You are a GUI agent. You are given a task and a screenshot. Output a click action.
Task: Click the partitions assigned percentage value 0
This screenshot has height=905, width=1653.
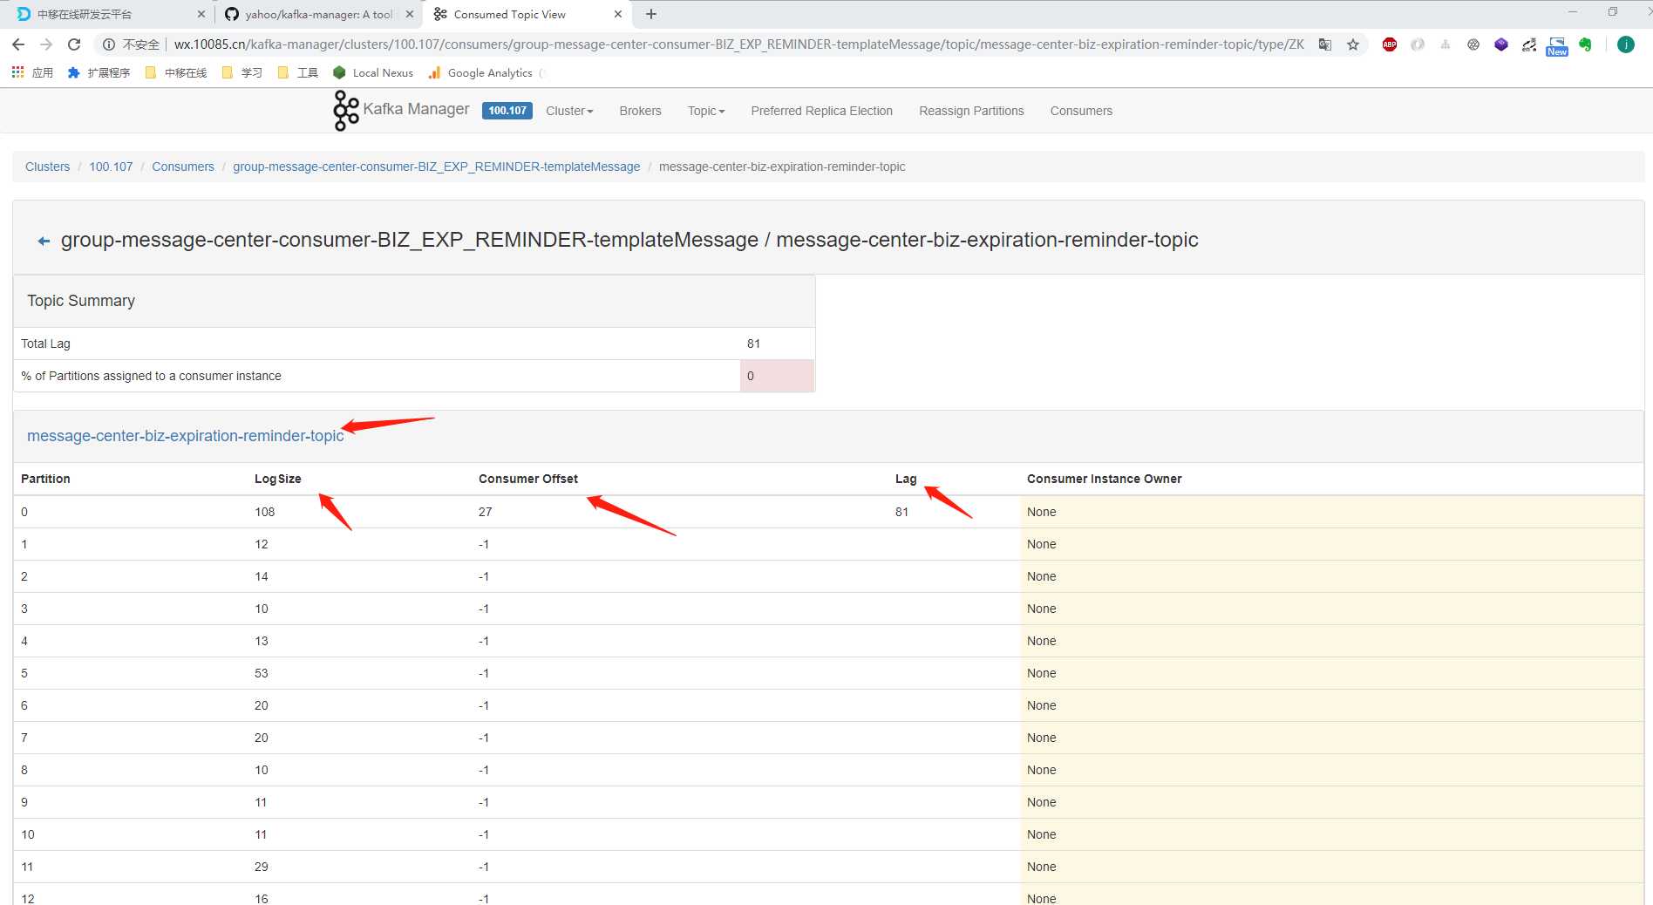click(751, 376)
